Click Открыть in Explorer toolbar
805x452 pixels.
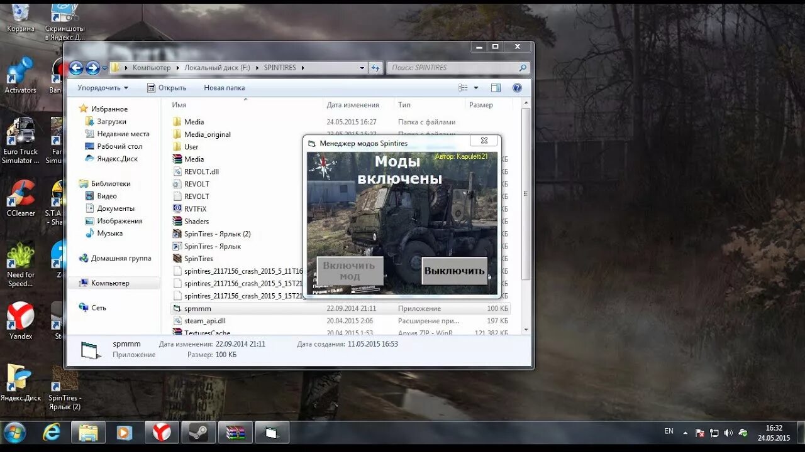pos(167,88)
